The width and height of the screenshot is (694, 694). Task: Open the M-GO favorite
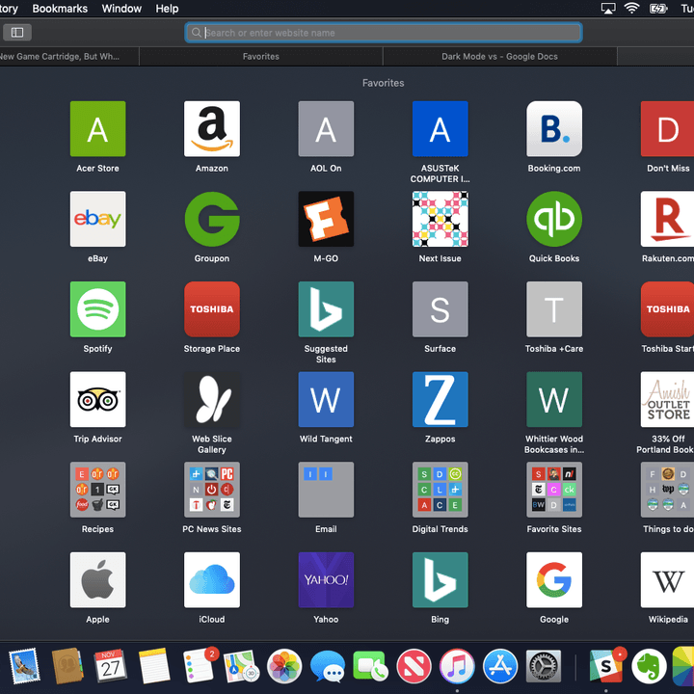click(x=326, y=219)
